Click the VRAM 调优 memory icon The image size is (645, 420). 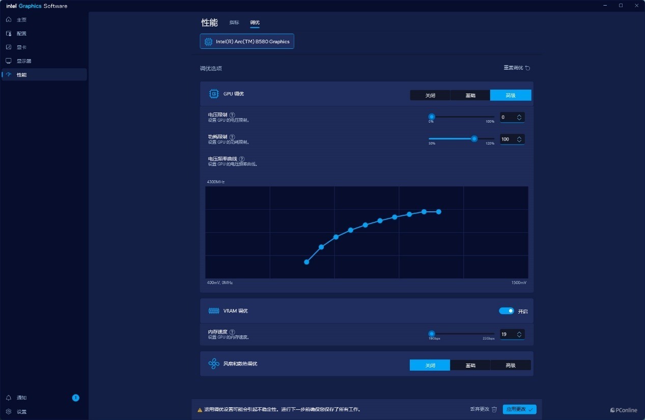(214, 311)
